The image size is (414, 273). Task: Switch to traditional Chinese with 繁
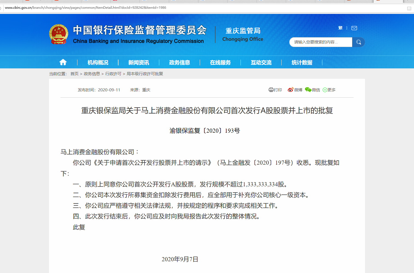pyautogui.click(x=340, y=28)
